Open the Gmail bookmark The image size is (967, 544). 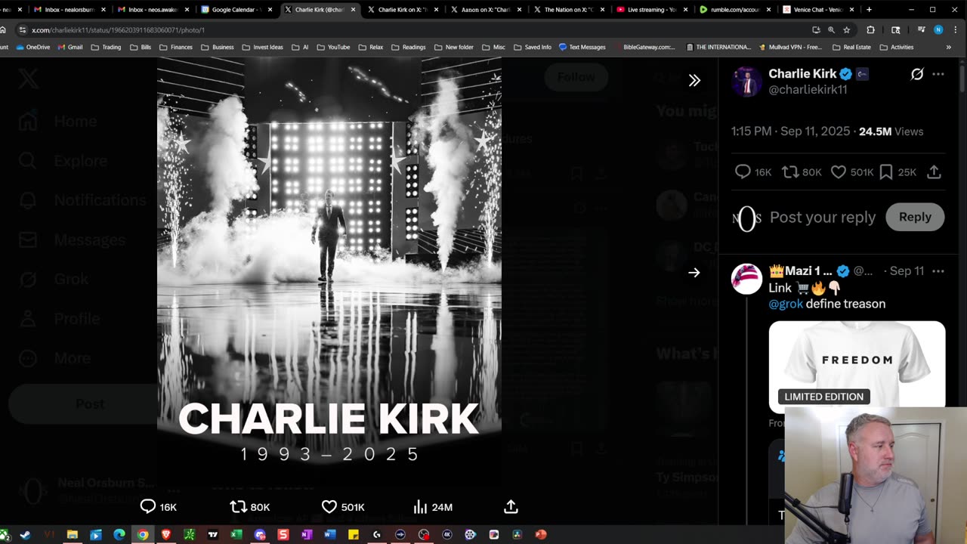[x=70, y=47]
